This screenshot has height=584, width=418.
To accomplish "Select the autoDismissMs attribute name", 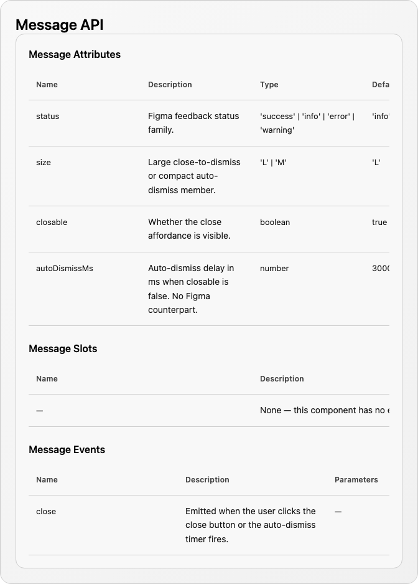I will tap(65, 269).
